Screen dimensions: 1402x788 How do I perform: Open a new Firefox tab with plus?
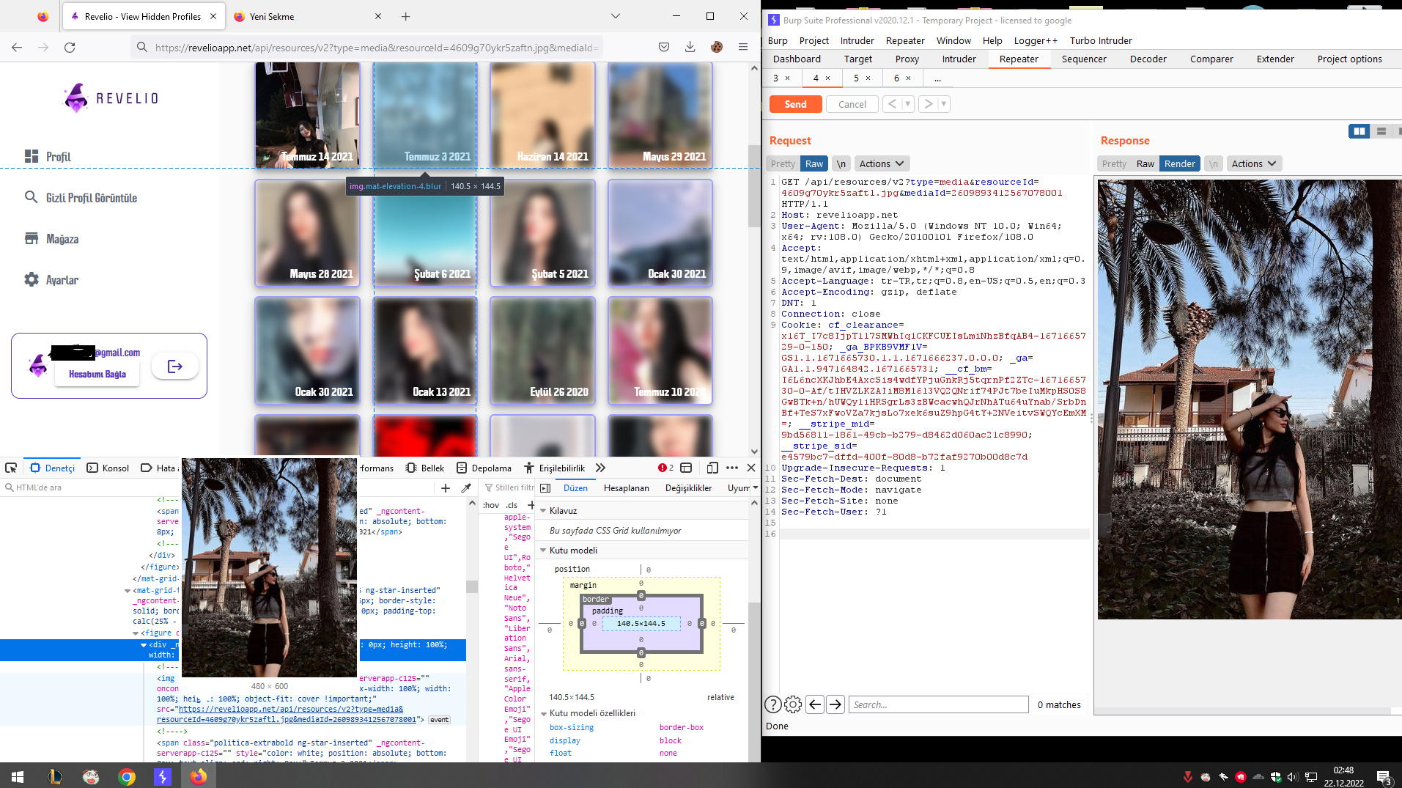point(406,16)
